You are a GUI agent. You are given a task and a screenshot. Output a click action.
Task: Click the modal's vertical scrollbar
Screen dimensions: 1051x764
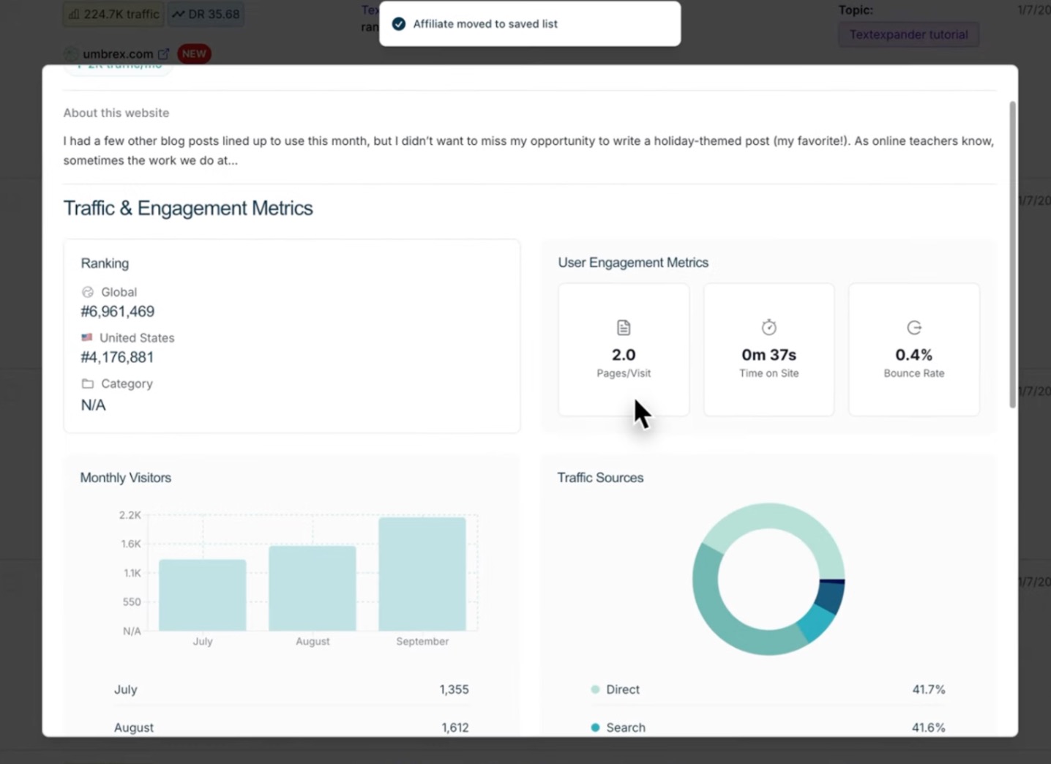point(1012,255)
